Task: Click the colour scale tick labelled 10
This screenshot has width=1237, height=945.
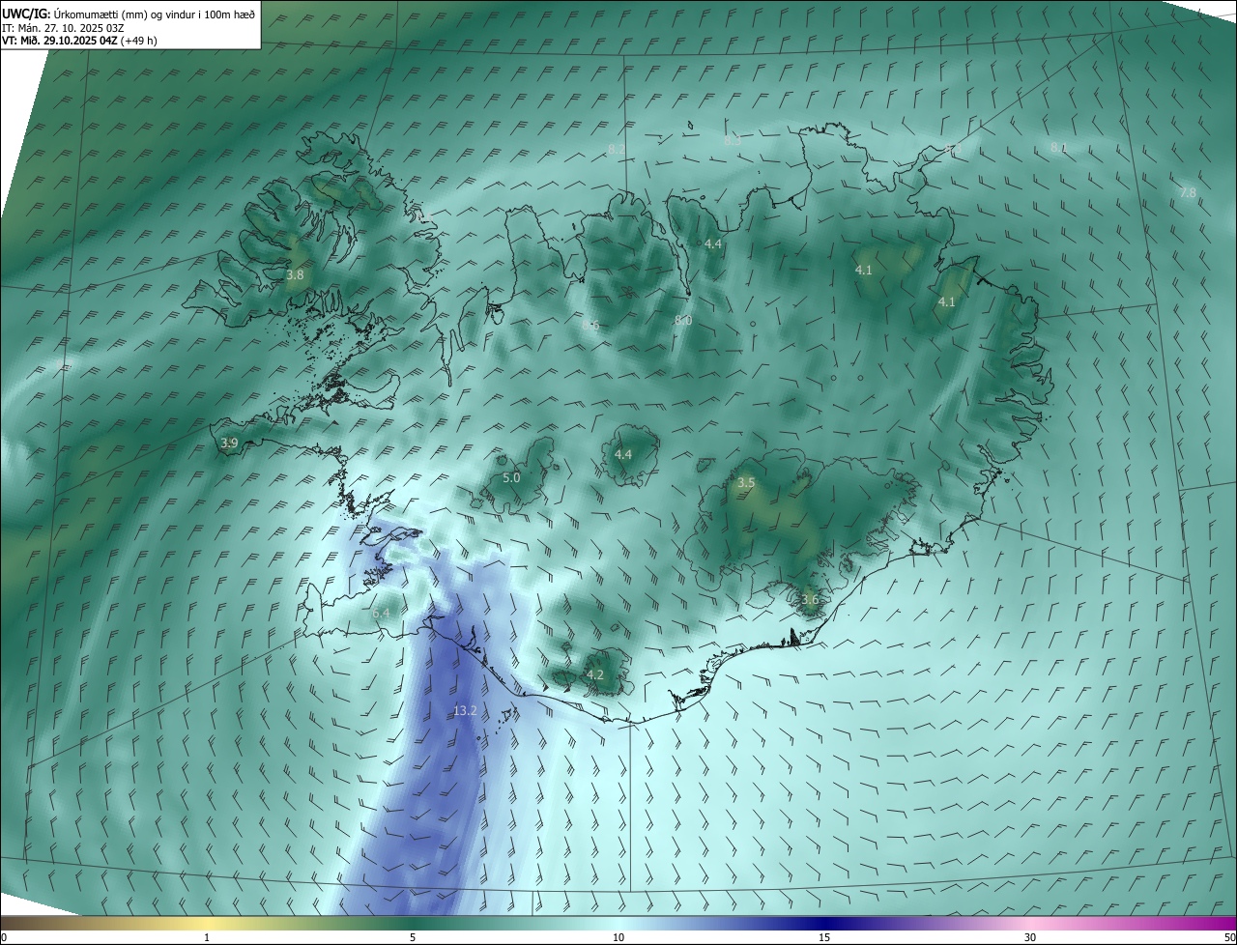Action: tap(618, 937)
